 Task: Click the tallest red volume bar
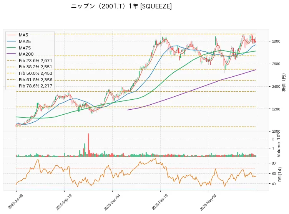pos(89,145)
